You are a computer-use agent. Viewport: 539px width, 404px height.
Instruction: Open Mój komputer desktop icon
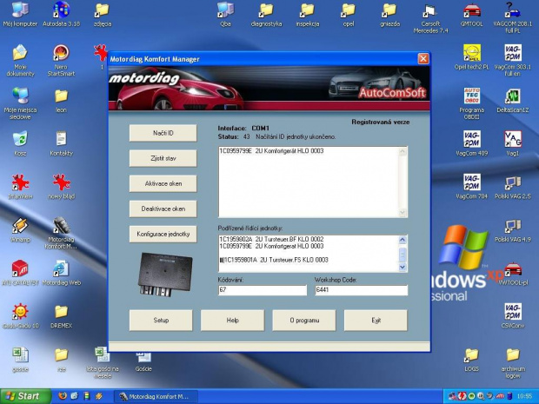(x=20, y=15)
